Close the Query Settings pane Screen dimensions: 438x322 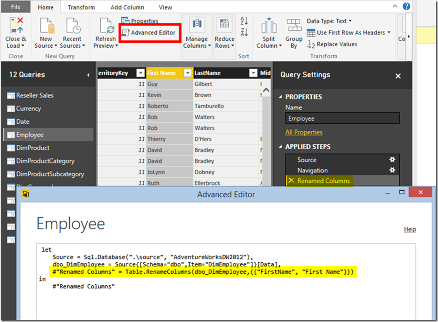[398, 76]
